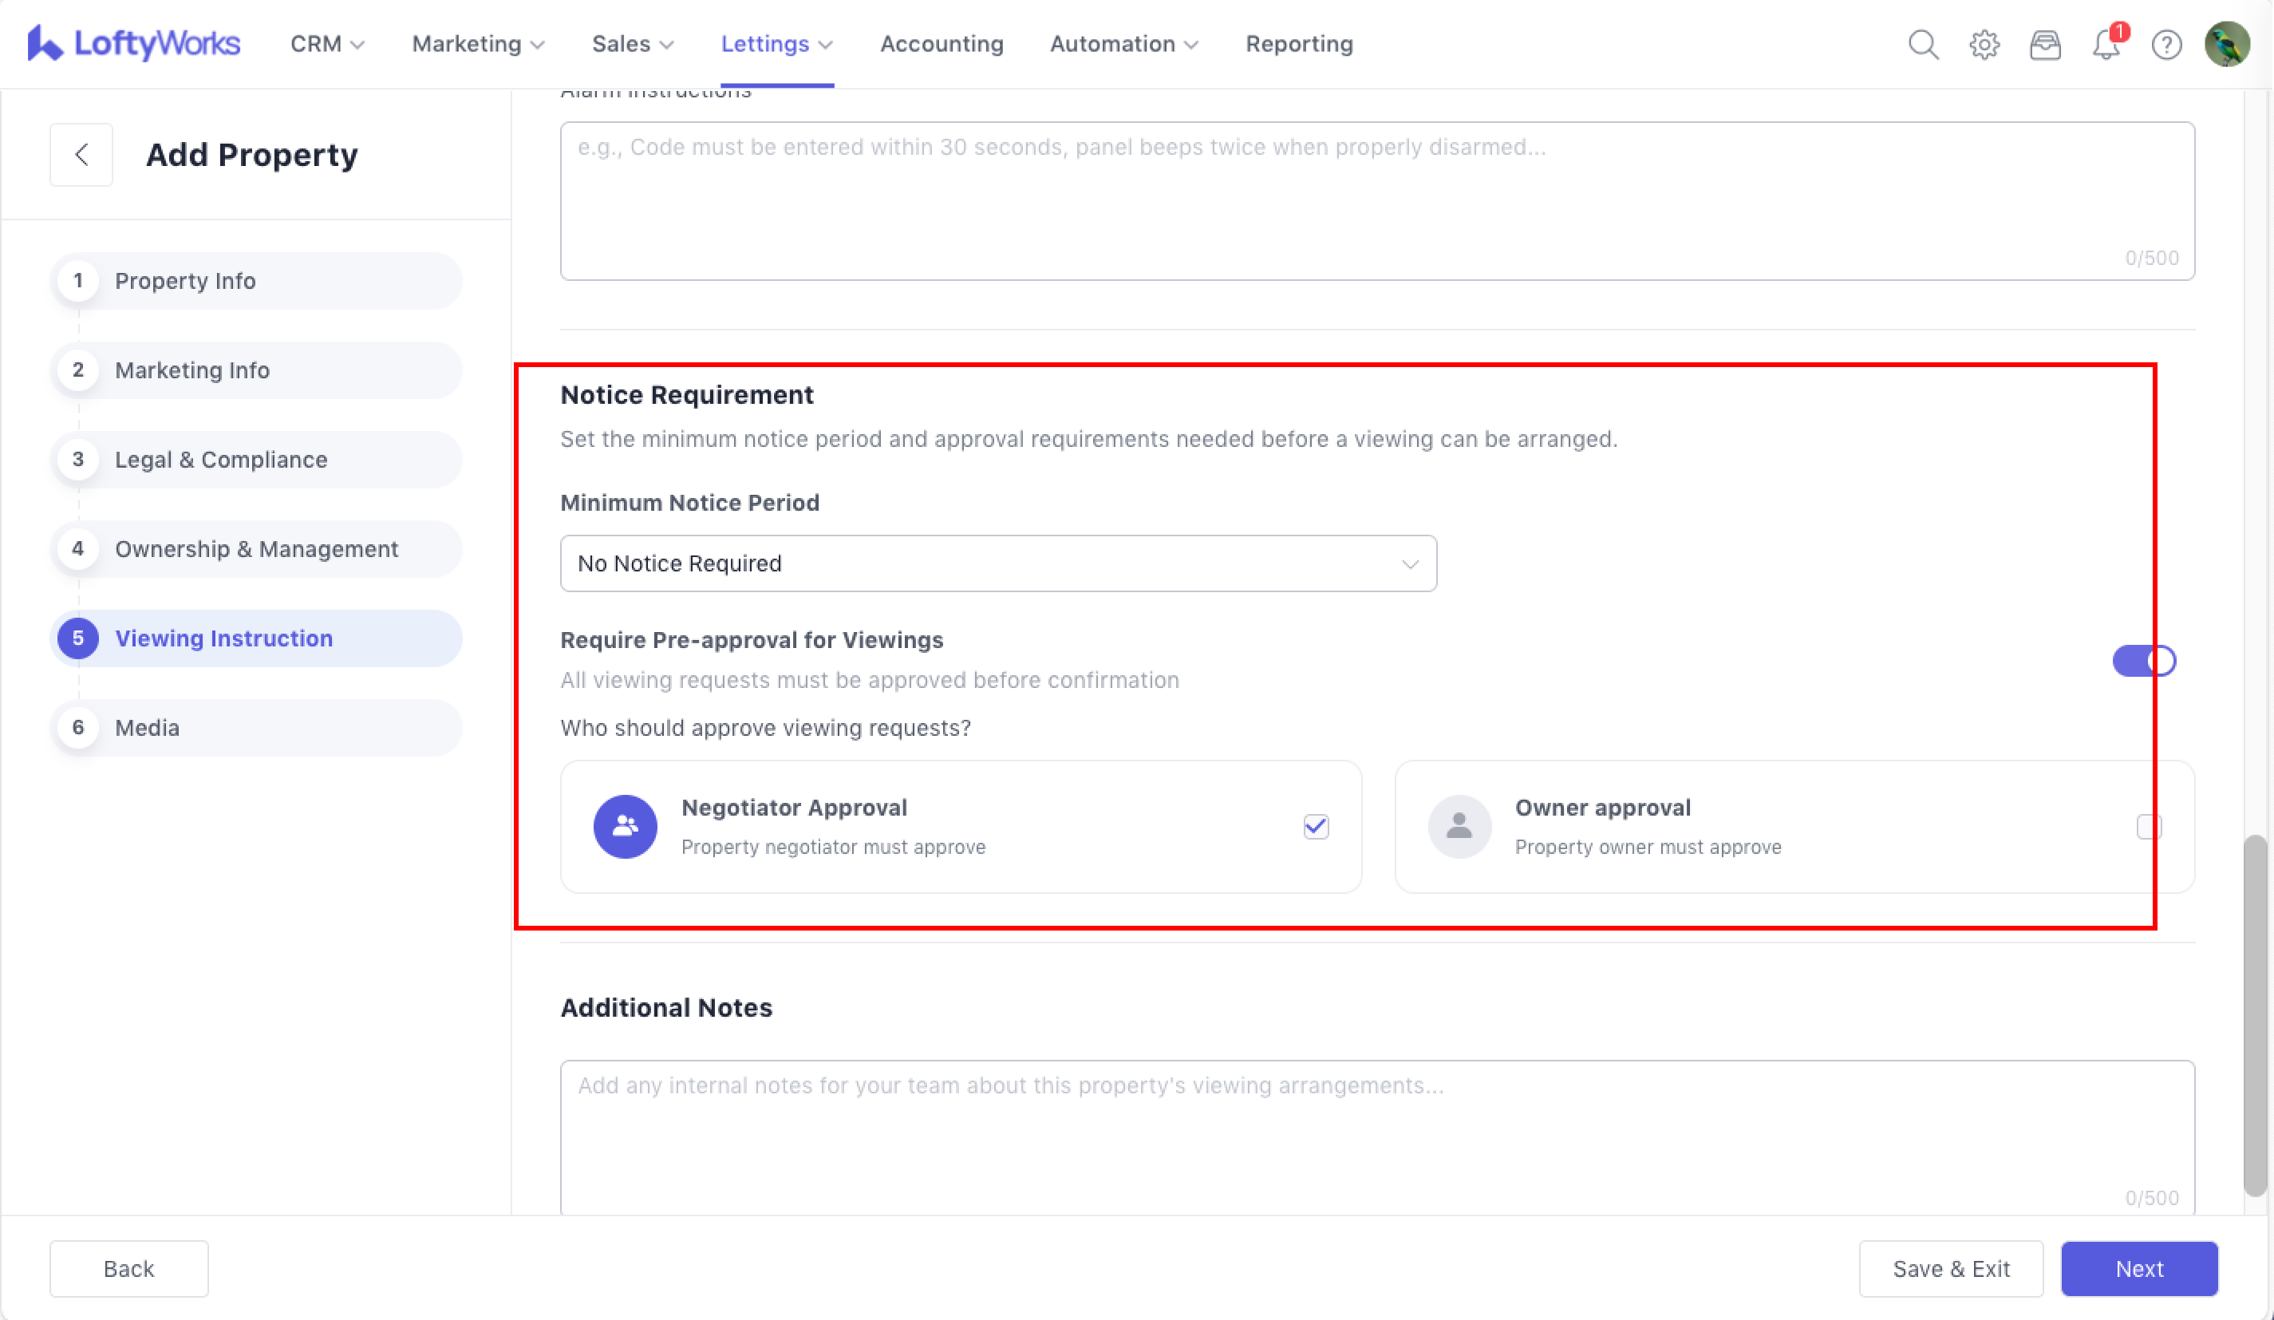
Task: Click Save & Exit
Action: click(1950, 1269)
